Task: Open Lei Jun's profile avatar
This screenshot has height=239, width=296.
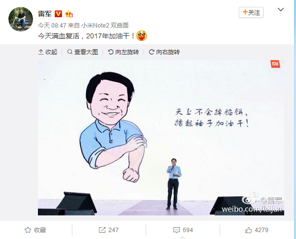Action: pos(21,19)
